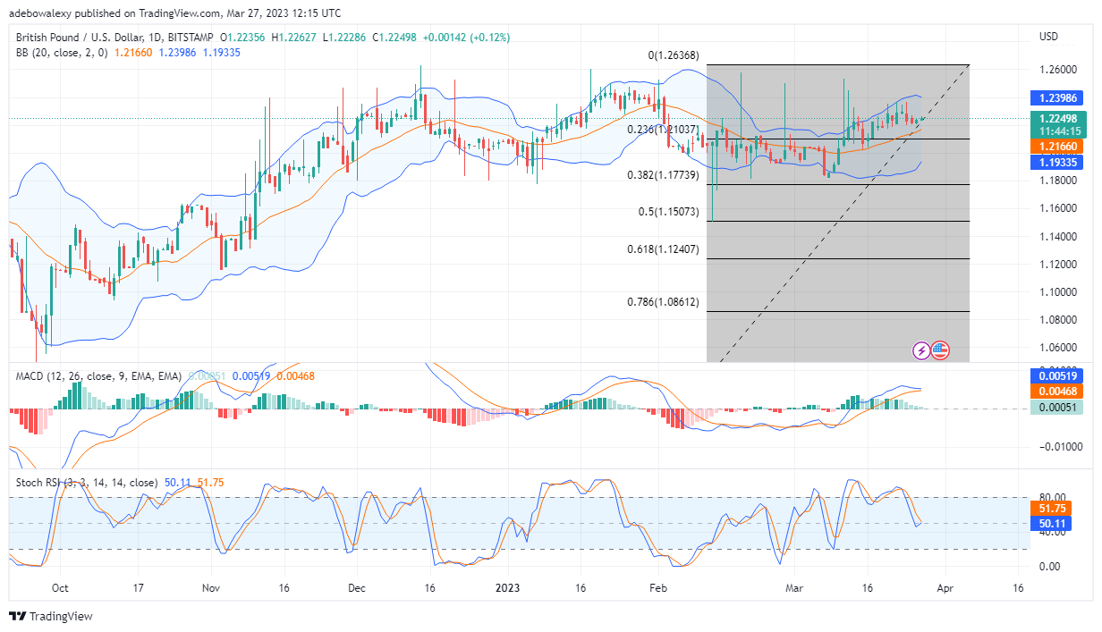1102x632 pixels.
Task: Click the Oct label on the time axis
Action: pos(60,588)
